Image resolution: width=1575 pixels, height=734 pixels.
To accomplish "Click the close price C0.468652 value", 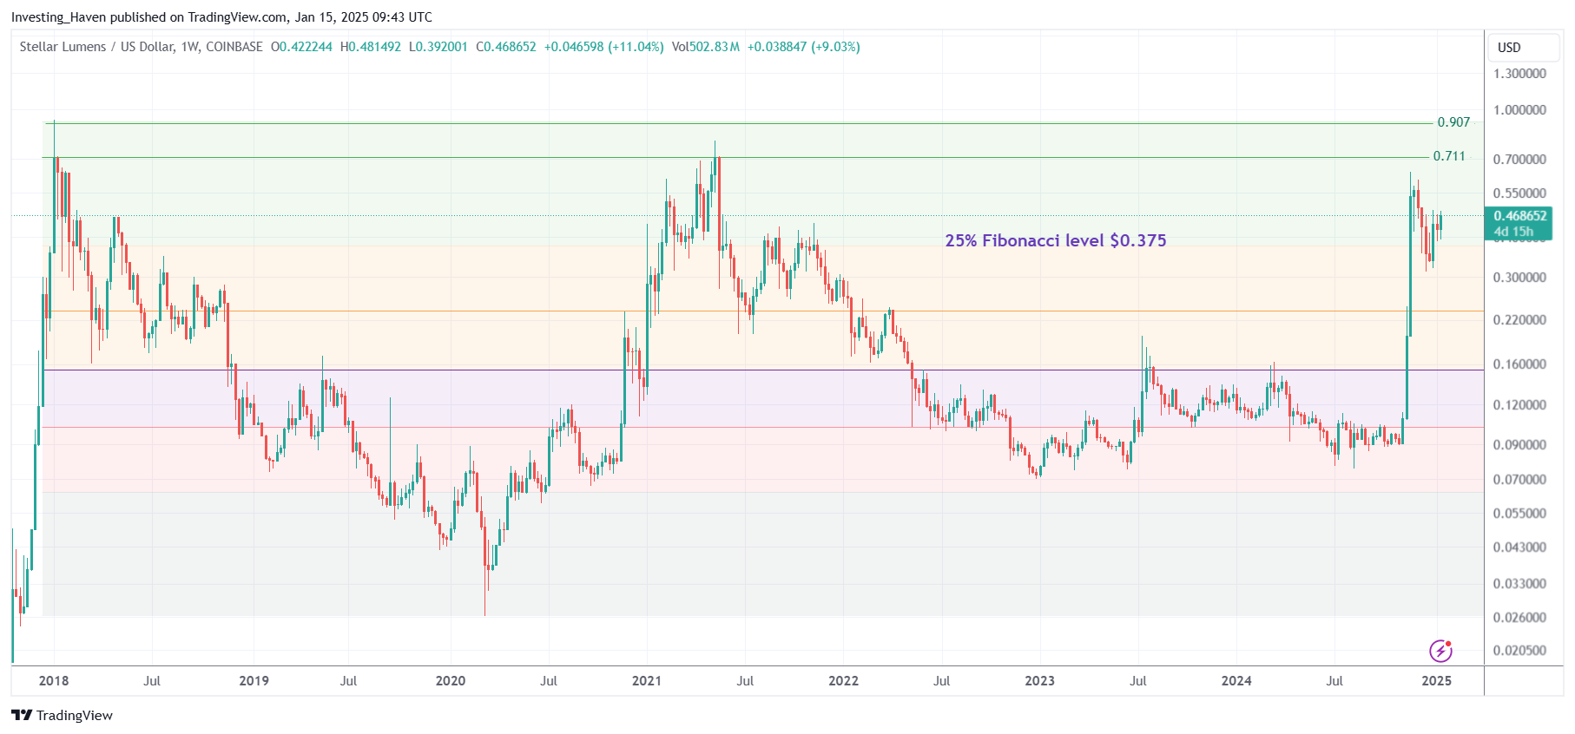I will (506, 47).
